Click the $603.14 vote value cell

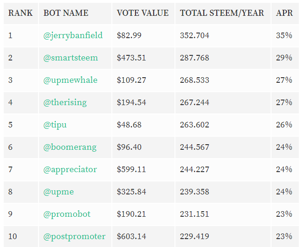(x=131, y=236)
